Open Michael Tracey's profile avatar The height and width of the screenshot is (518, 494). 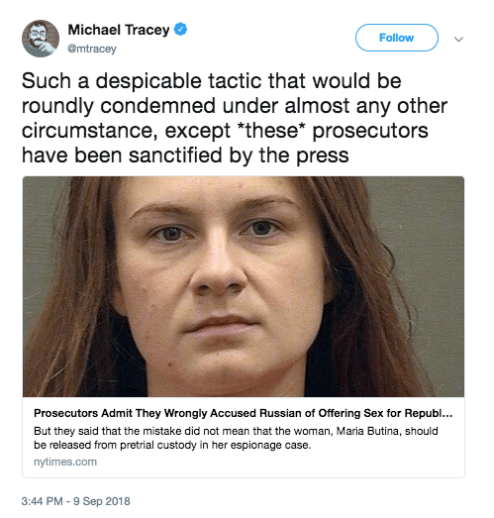[41, 39]
